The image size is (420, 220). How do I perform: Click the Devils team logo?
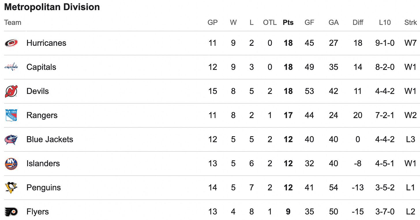(x=11, y=91)
